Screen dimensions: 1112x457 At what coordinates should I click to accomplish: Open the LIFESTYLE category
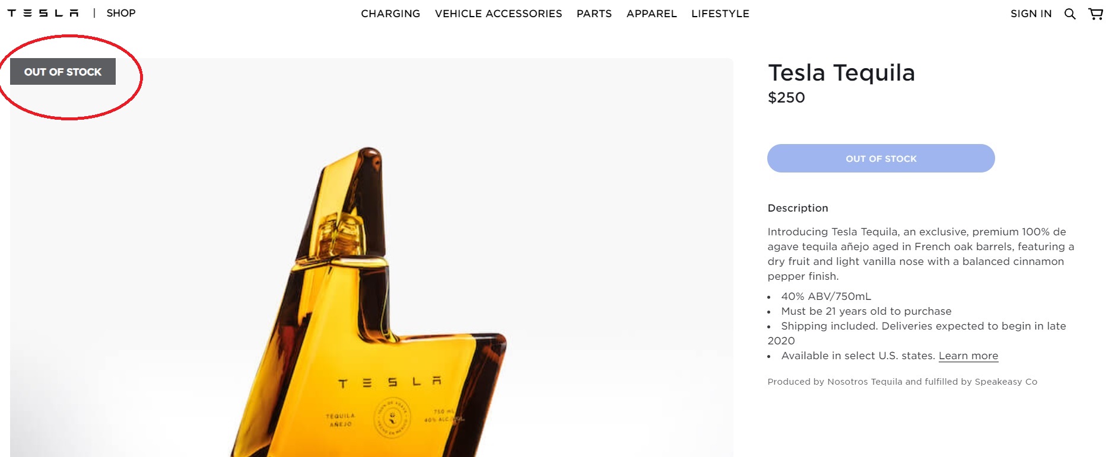[720, 14]
